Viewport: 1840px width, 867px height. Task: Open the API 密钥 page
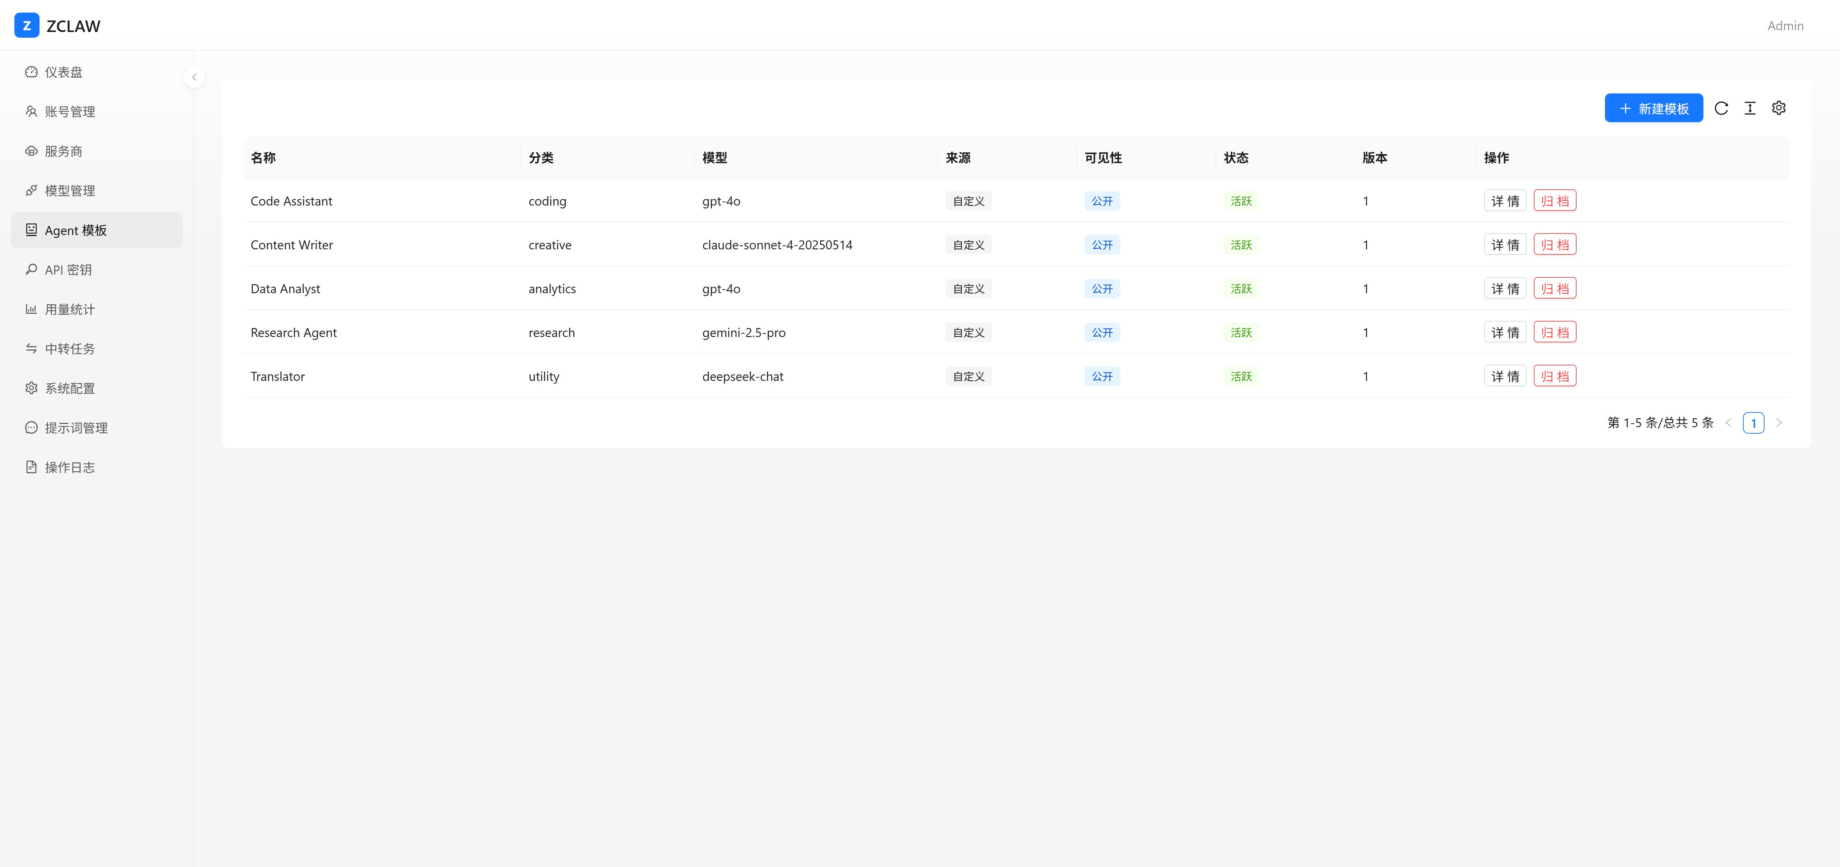click(x=68, y=270)
